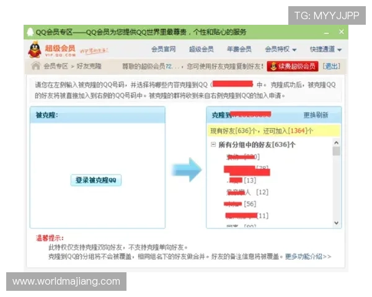Open the 年费会员 navigation item

(x=239, y=49)
